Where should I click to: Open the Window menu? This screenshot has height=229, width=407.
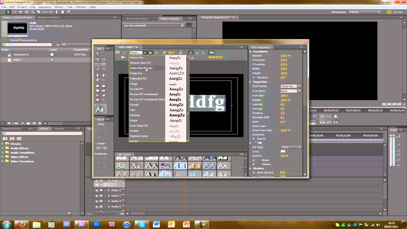point(81,7)
